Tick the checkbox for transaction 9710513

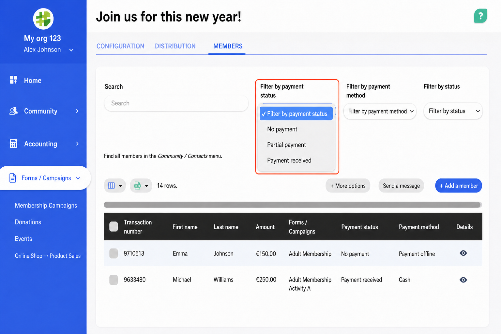pyautogui.click(x=114, y=253)
